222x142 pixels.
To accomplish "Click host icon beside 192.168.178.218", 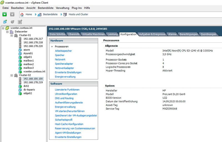I will click(20, 42).
